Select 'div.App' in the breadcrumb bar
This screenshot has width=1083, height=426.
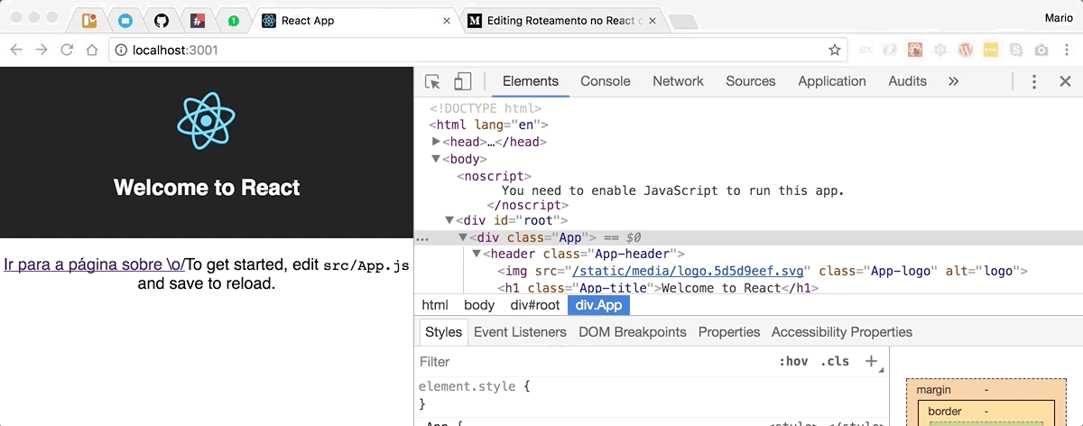[598, 305]
